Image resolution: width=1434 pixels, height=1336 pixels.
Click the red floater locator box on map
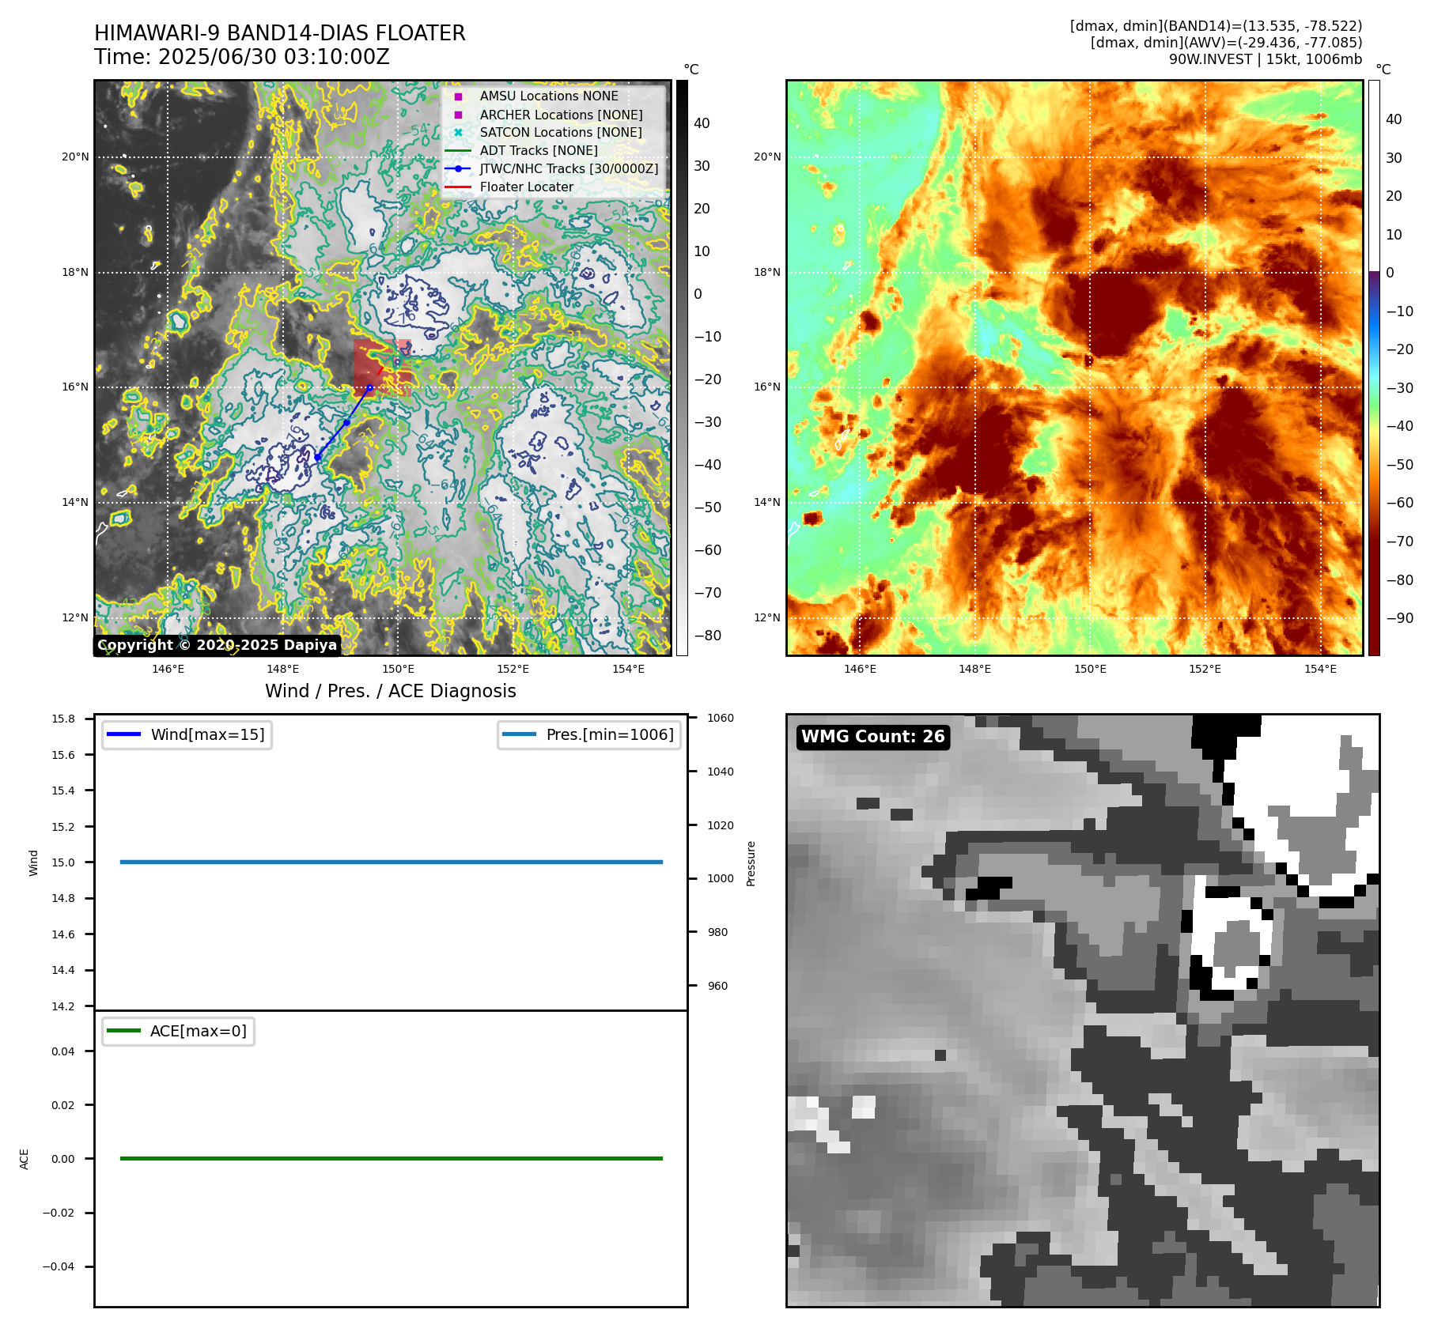point(382,368)
